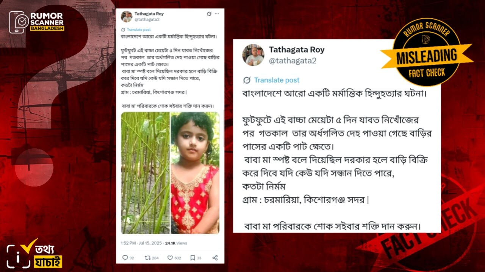The height and width of the screenshot is (272, 485).
Task: Bookmark the post showing 33 saves
Action: [192, 258]
